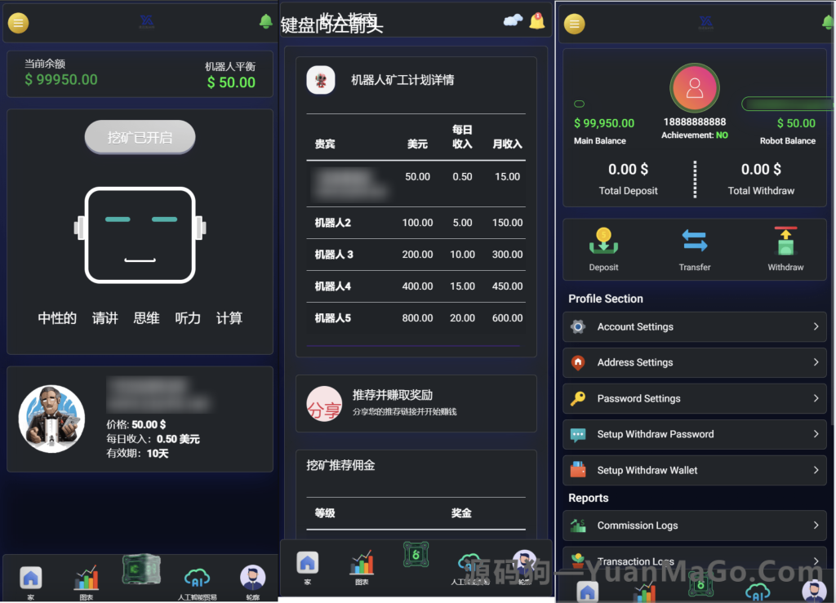Open Transaction Logs under Reports
The image size is (836, 603).
(x=694, y=561)
